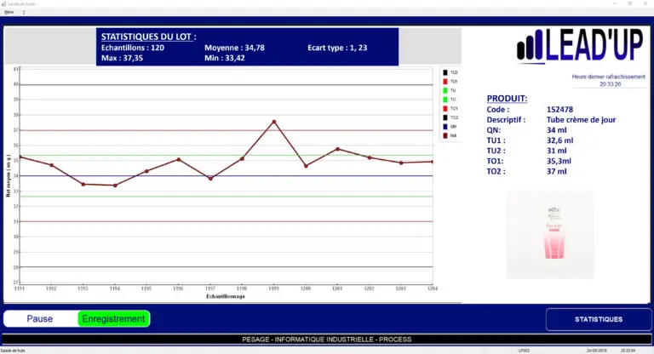
Task: Click the data point at sample 1194
Action: [x=115, y=186]
